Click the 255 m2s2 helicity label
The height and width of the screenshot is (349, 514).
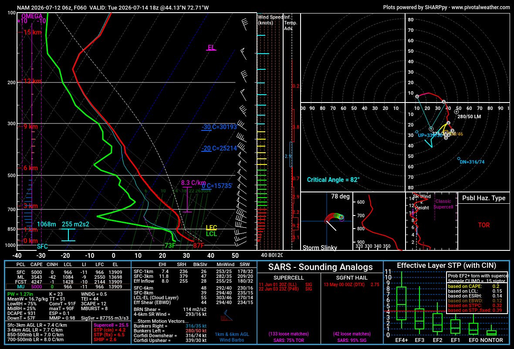pyautogui.click(x=75, y=224)
